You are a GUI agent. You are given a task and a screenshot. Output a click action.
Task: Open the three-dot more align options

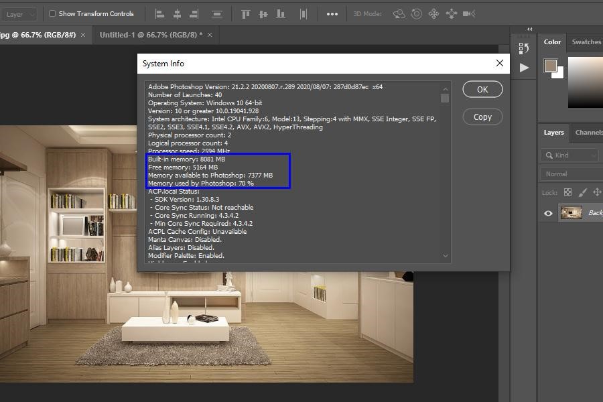[x=332, y=13]
